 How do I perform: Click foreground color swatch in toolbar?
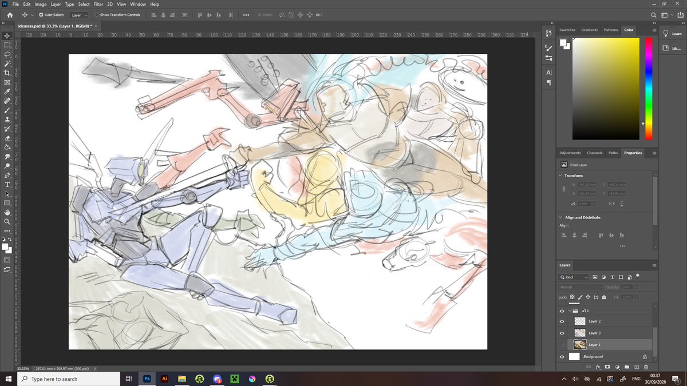[x=5, y=246]
